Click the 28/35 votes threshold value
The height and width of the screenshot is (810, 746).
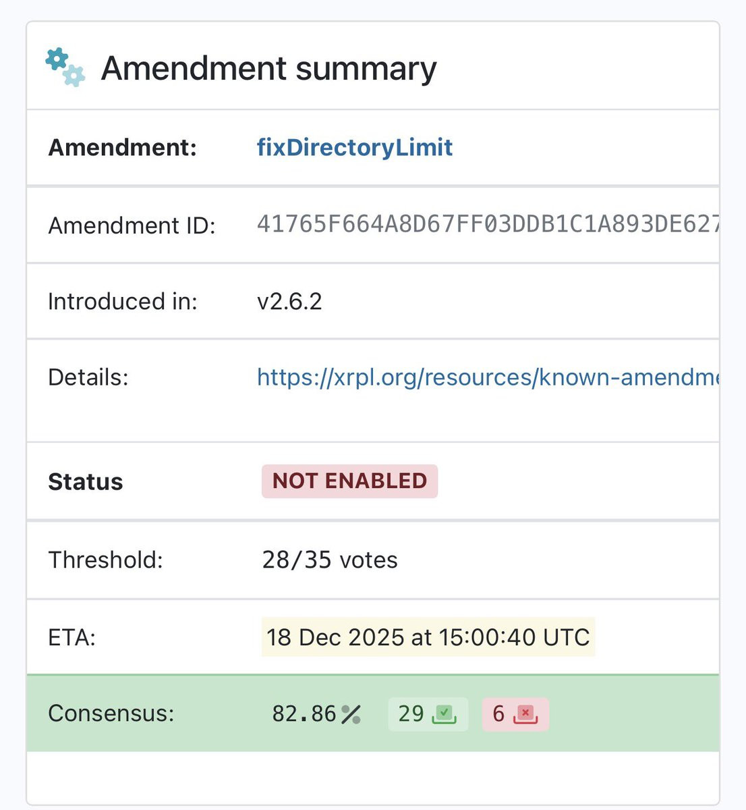(330, 560)
